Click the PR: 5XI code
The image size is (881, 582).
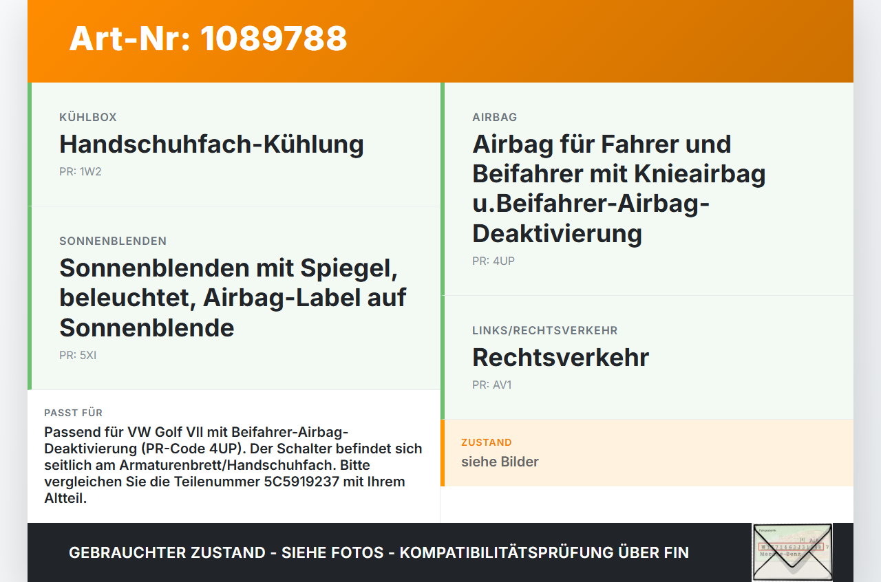point(78,356)
